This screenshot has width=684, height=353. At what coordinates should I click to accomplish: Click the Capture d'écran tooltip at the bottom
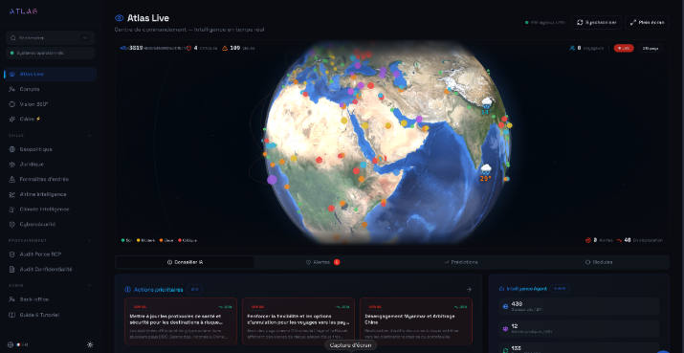coord(351,345)
